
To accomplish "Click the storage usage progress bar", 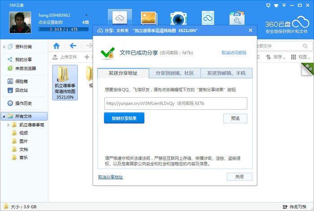I will pos(63,29).
